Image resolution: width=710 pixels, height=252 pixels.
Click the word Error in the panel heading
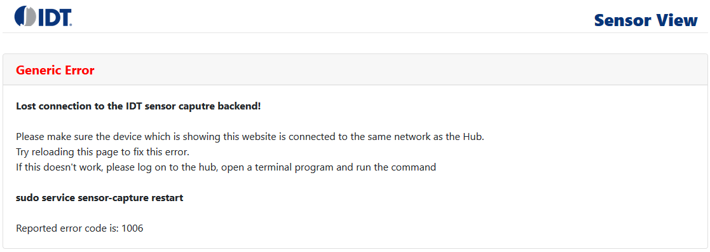click(x=79, y=70)
